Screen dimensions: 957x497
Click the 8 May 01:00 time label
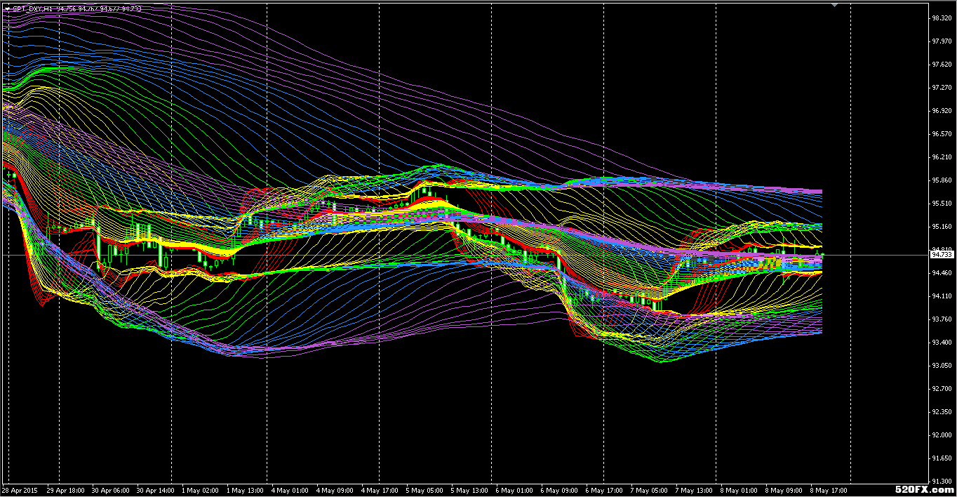(x=739, y=490)
